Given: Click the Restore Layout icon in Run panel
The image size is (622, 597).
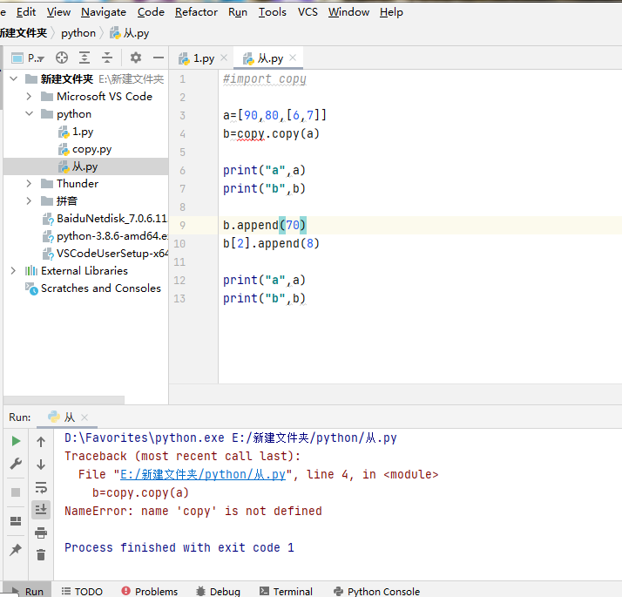Looking at the screenshot, I should click(x=16, y=521).
